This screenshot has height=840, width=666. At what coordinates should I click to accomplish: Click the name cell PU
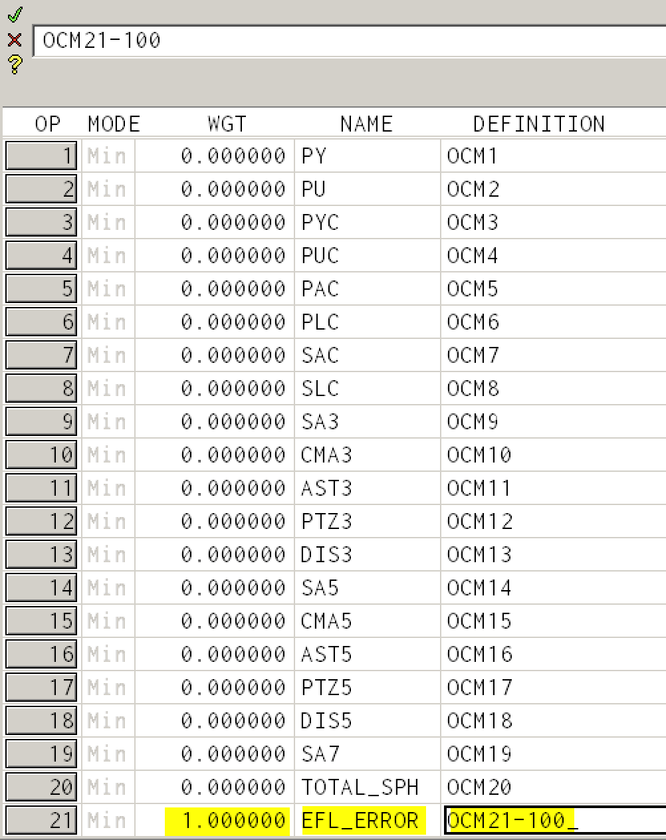pyautogui.click(x=368, y=189)
